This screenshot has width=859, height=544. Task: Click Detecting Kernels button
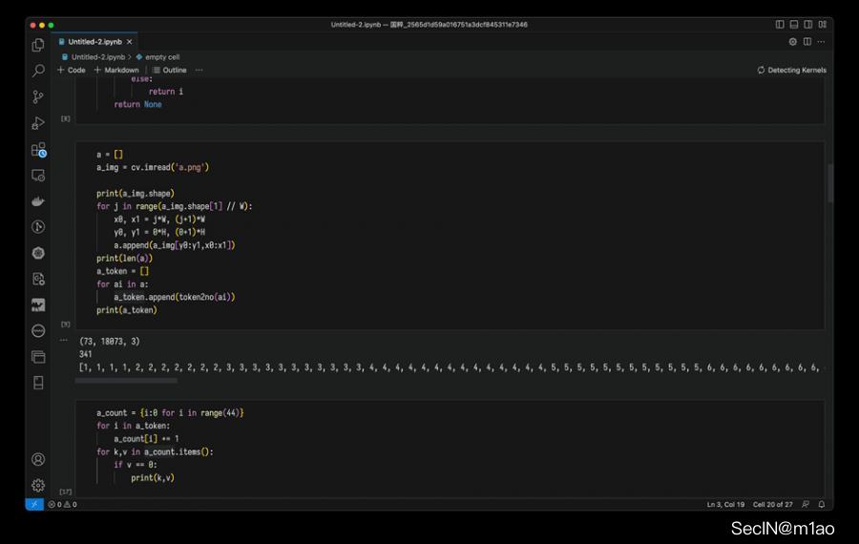tap(791, 70)
